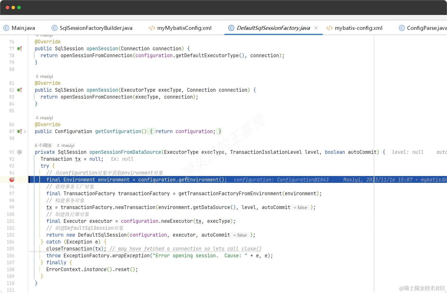Click the openSessionFromDataSource method name
This screenshot has width=447, height=293.
point(125,152)
